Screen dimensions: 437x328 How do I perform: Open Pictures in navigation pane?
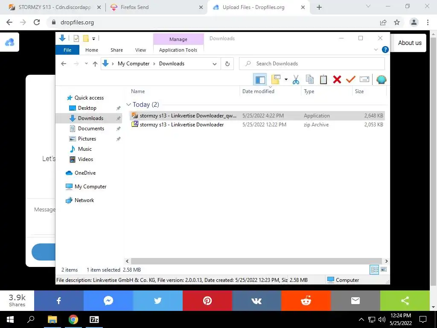87,139
